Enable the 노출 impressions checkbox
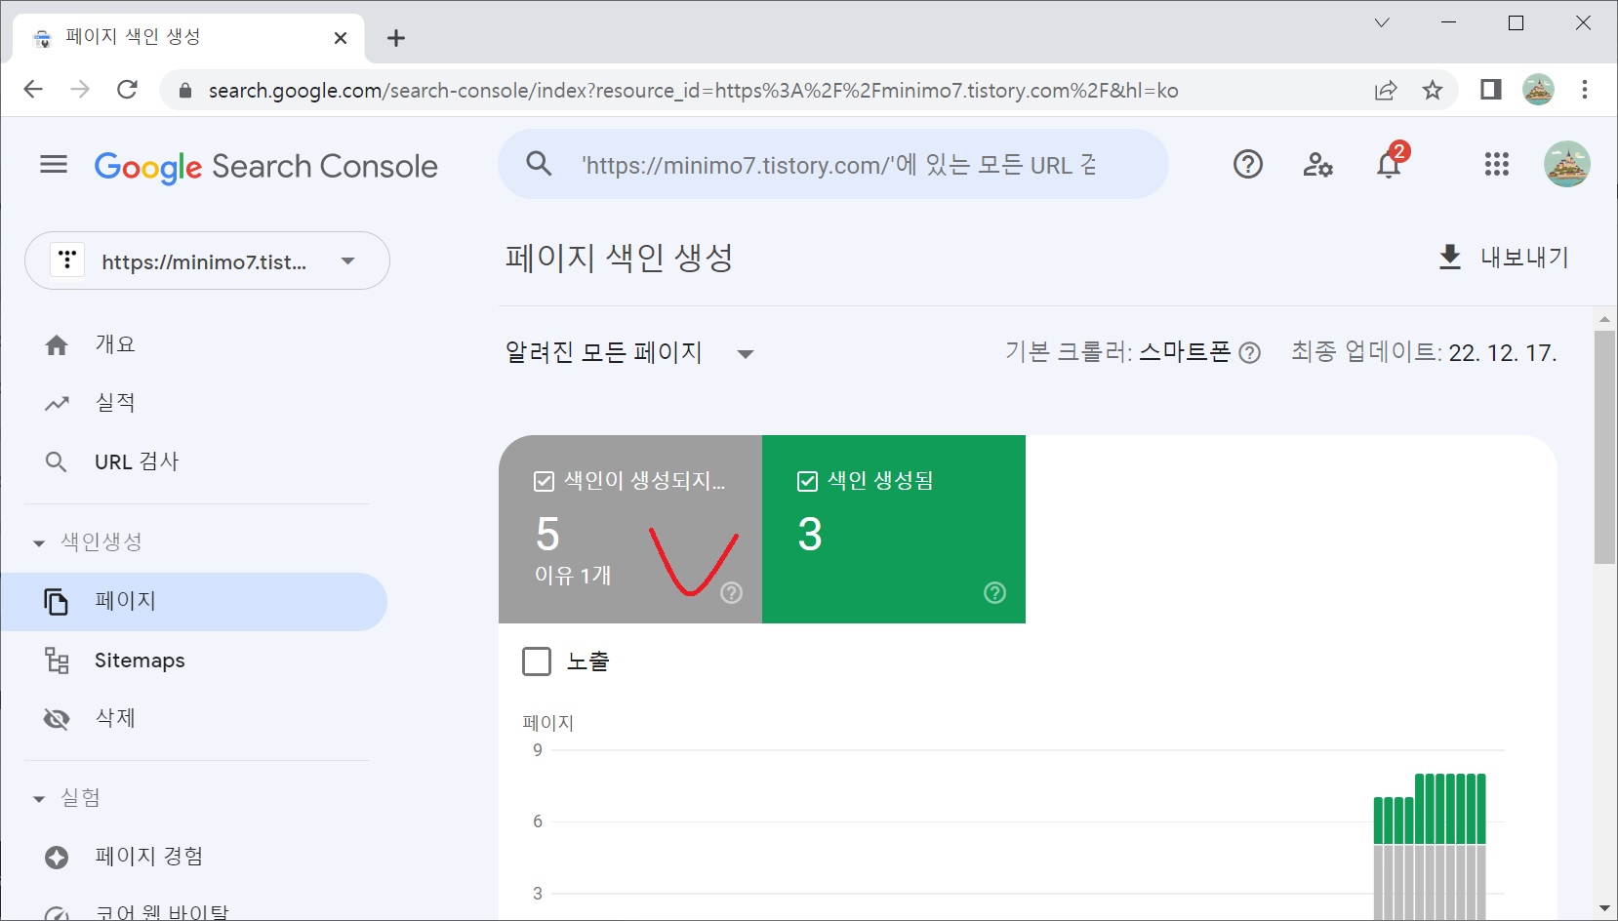The image size is (1618, 921). tap(537, 661)
